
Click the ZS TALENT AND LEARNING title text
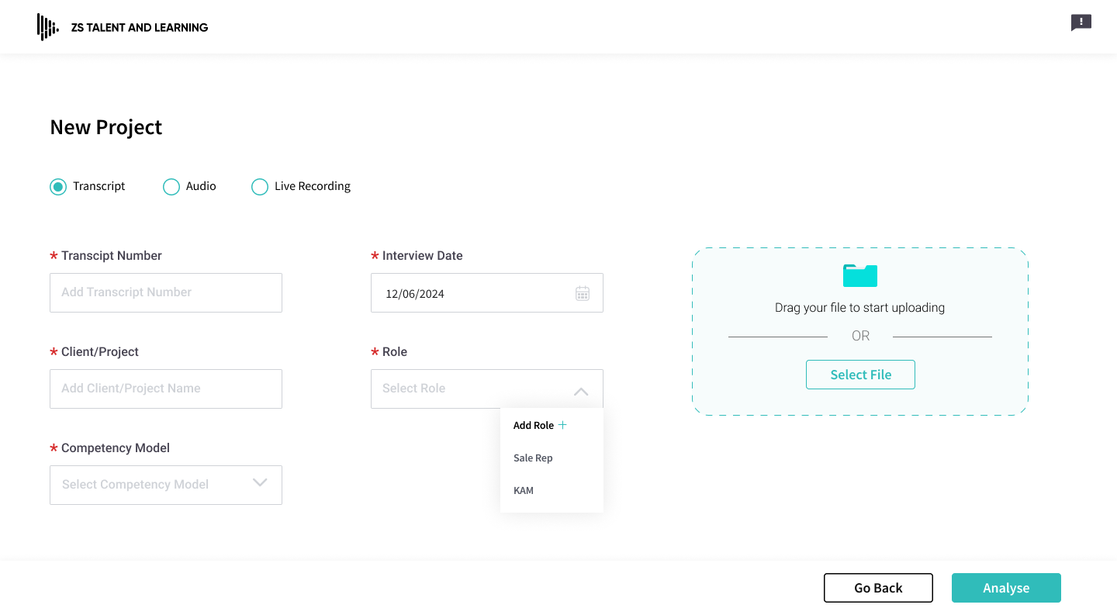click(x=140, y=27)
